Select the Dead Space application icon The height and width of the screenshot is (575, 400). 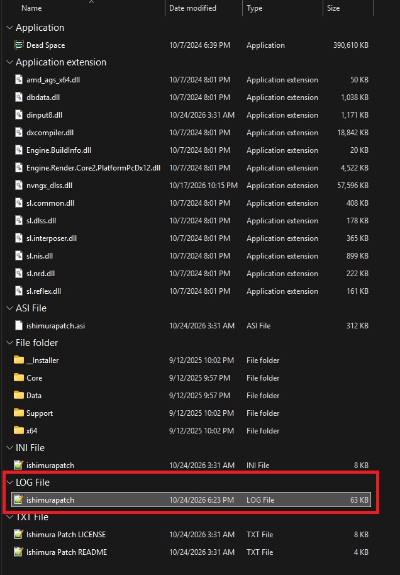click(x=19, y=45)
